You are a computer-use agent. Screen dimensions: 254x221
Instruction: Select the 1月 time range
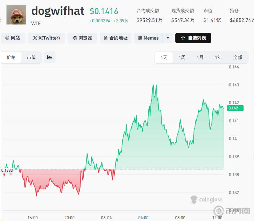point(200,57)
